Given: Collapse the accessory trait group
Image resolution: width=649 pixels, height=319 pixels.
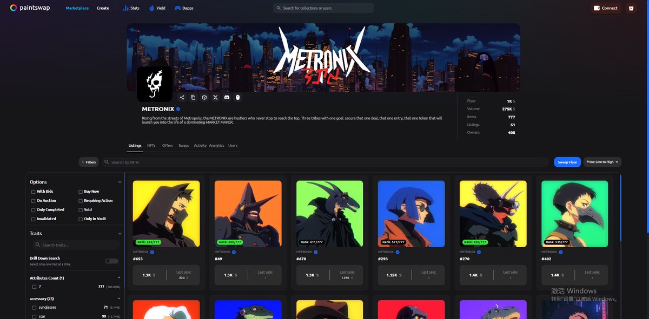Looking at the screenshot, I should click(119, 298).
